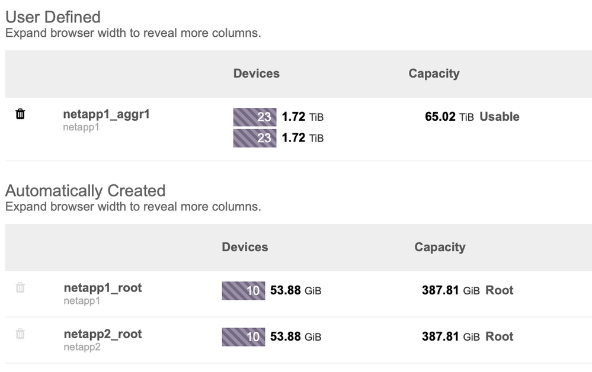592x372 pixels.
Task: Click the Automatically Created section heading
Action: (85, 191)
